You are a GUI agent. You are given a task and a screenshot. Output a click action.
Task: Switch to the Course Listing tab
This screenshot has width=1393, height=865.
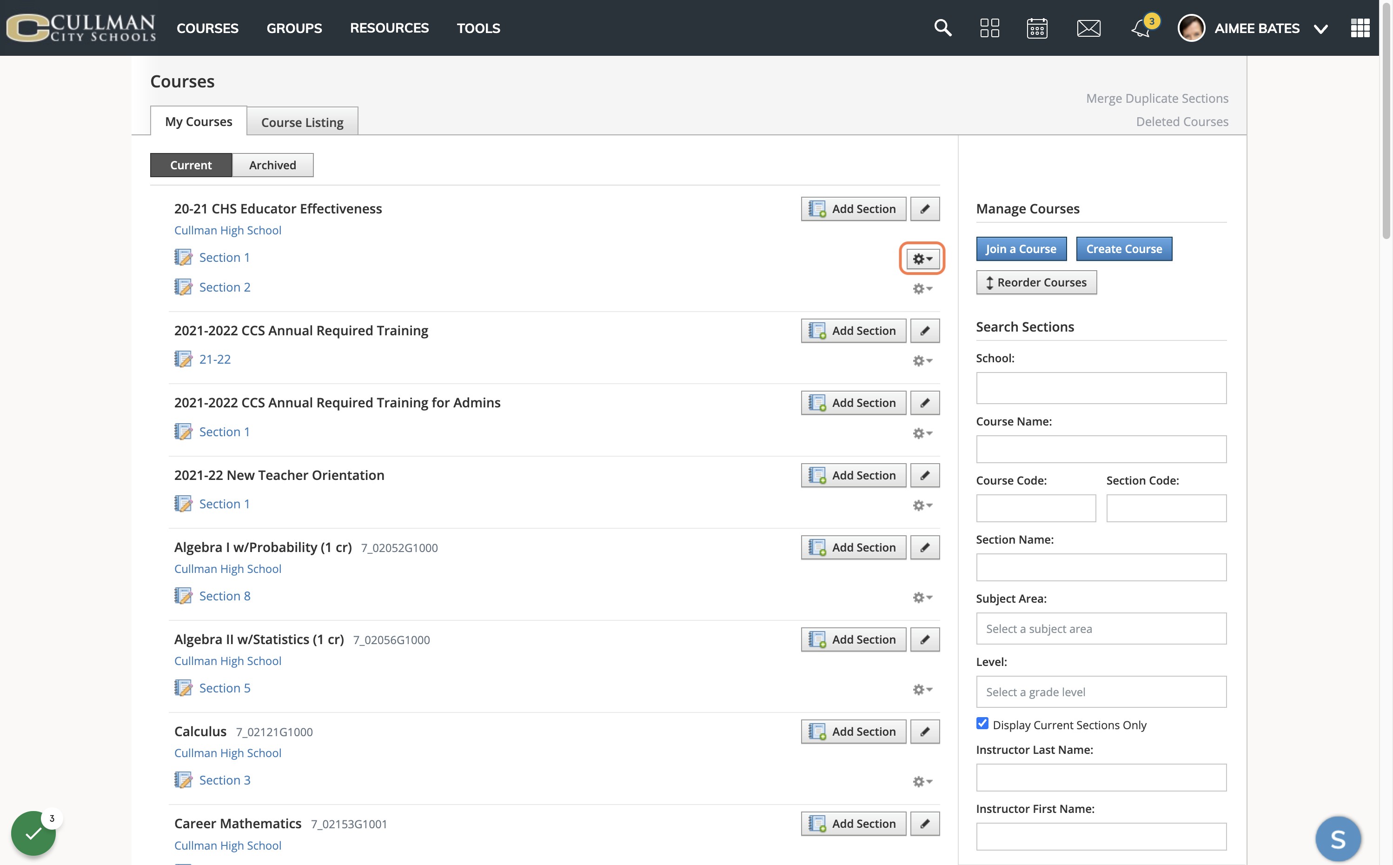coord(302,121)
